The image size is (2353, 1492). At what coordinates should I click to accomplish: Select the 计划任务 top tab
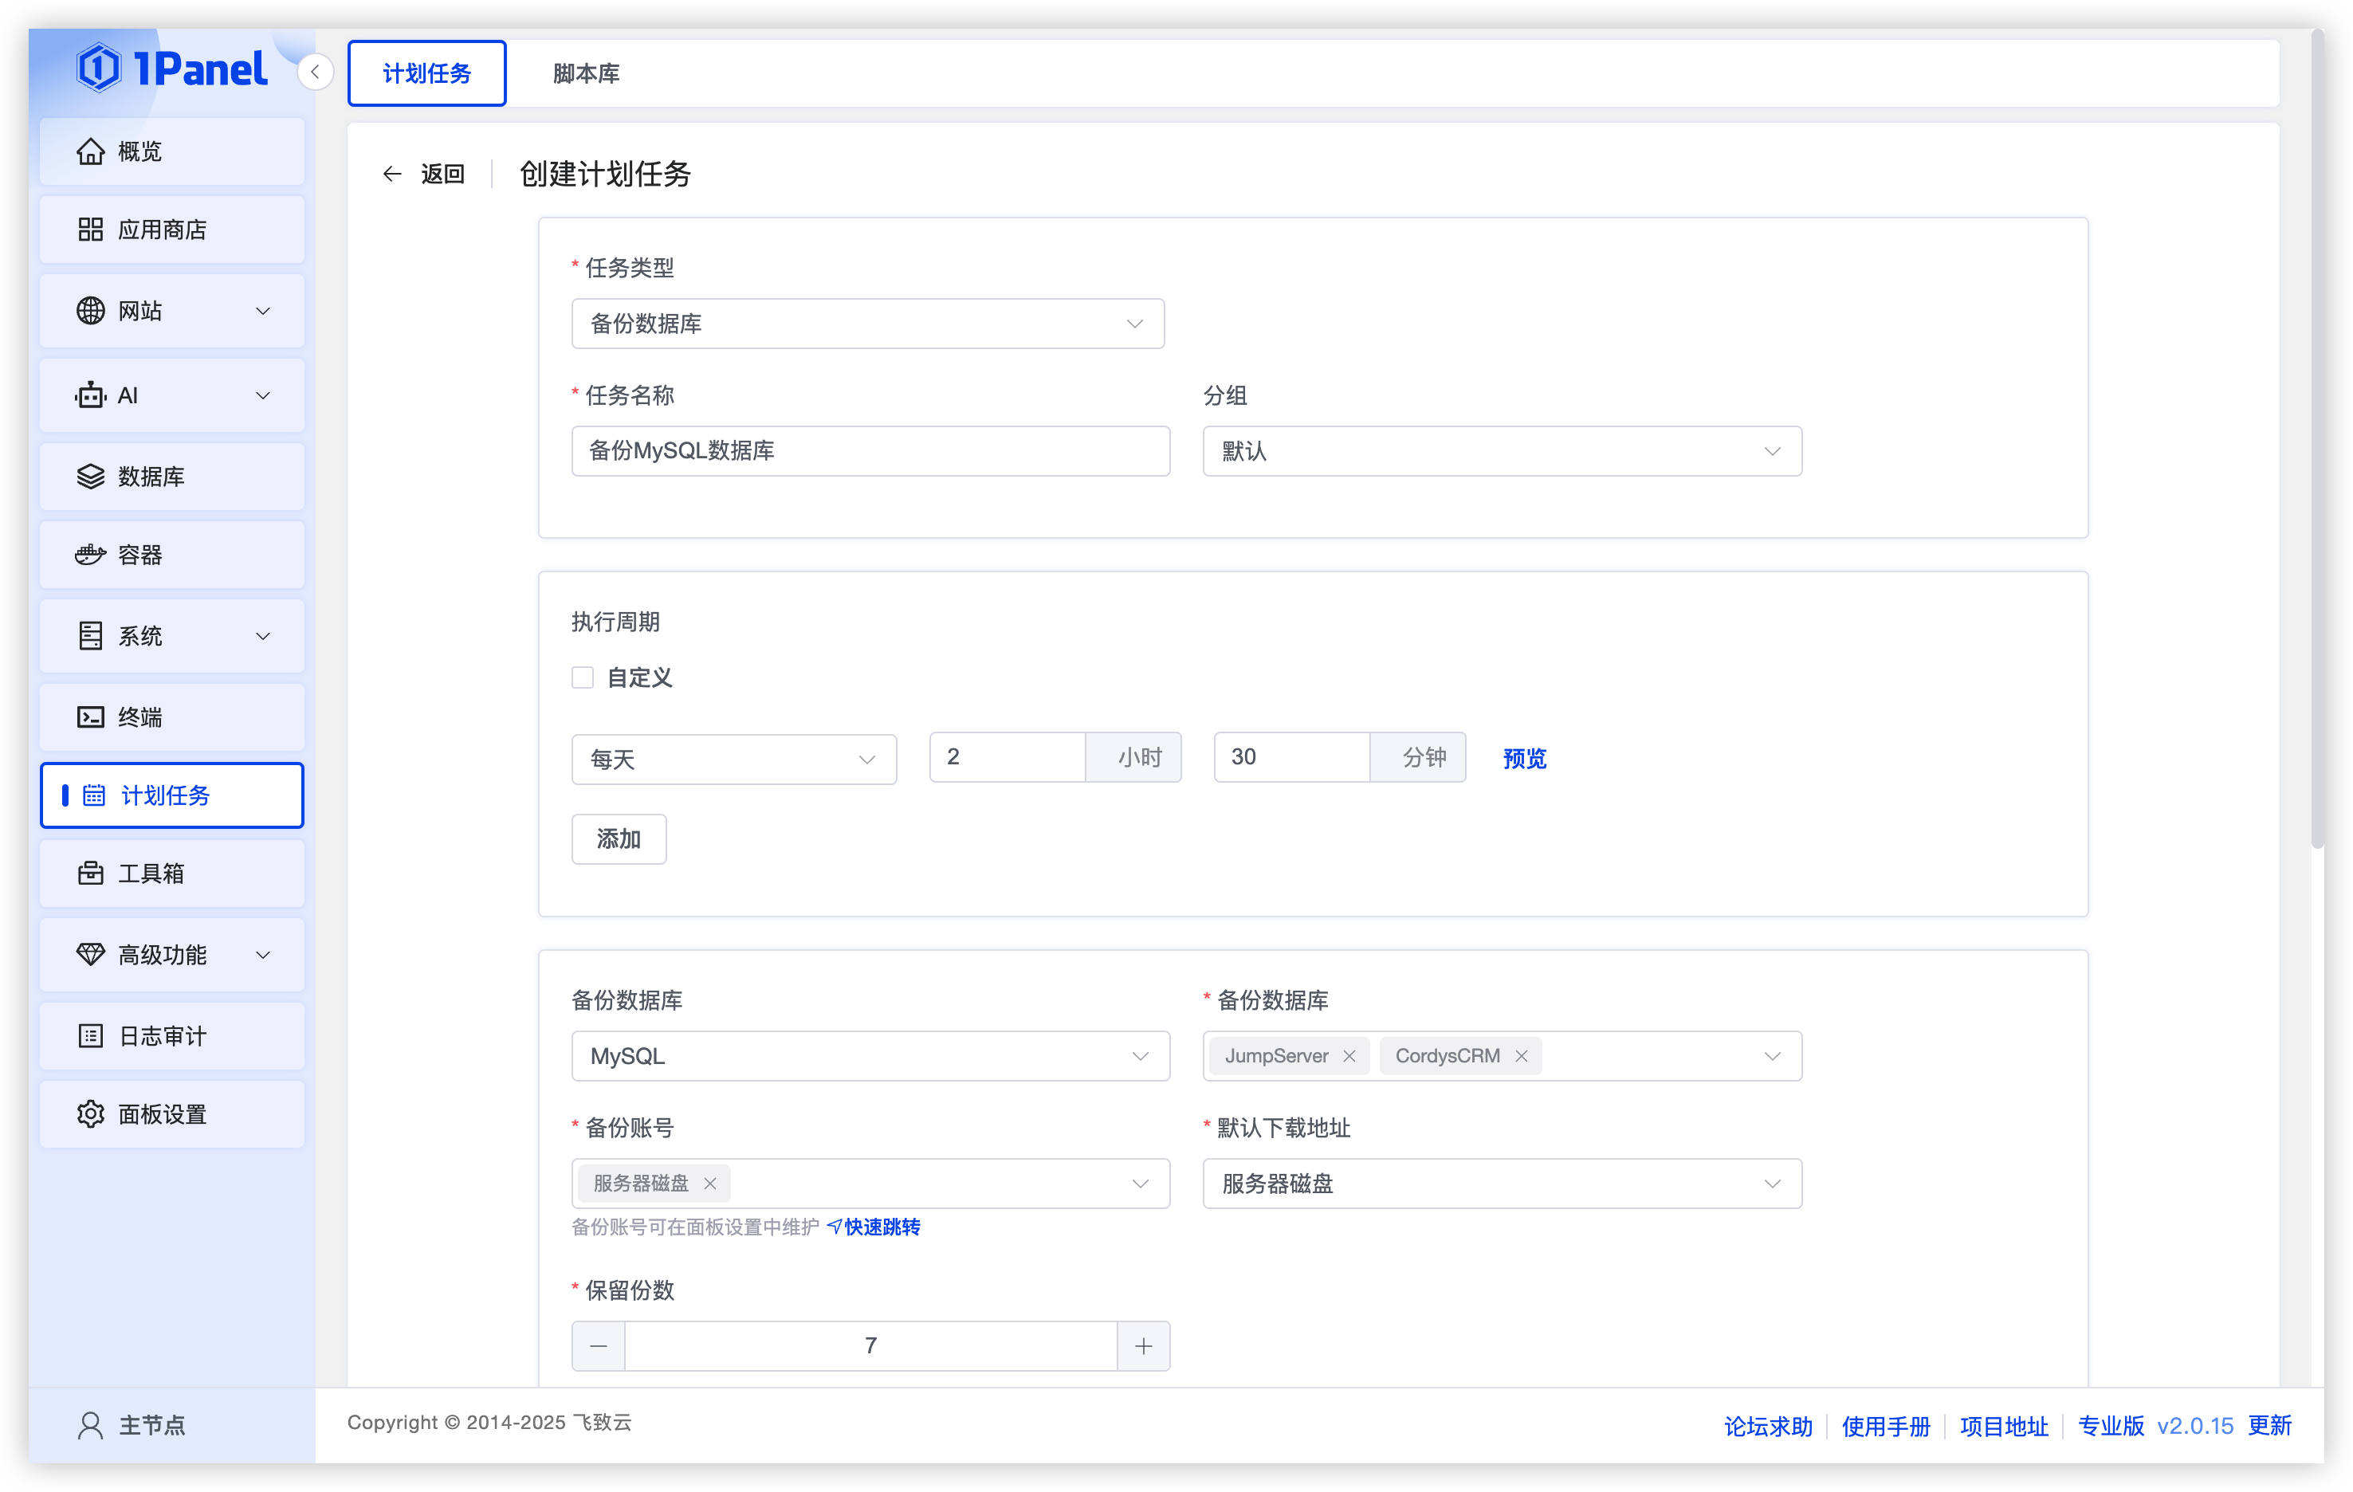click(x=427, y=73)
